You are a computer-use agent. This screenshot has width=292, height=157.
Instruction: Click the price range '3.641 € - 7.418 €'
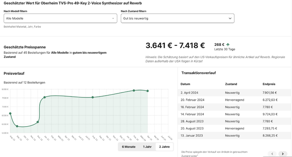click(175, 45)
